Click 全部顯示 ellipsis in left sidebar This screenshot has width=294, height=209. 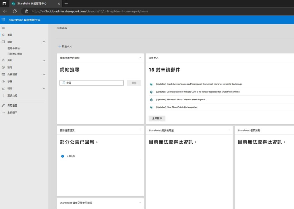tap(12, 113)
